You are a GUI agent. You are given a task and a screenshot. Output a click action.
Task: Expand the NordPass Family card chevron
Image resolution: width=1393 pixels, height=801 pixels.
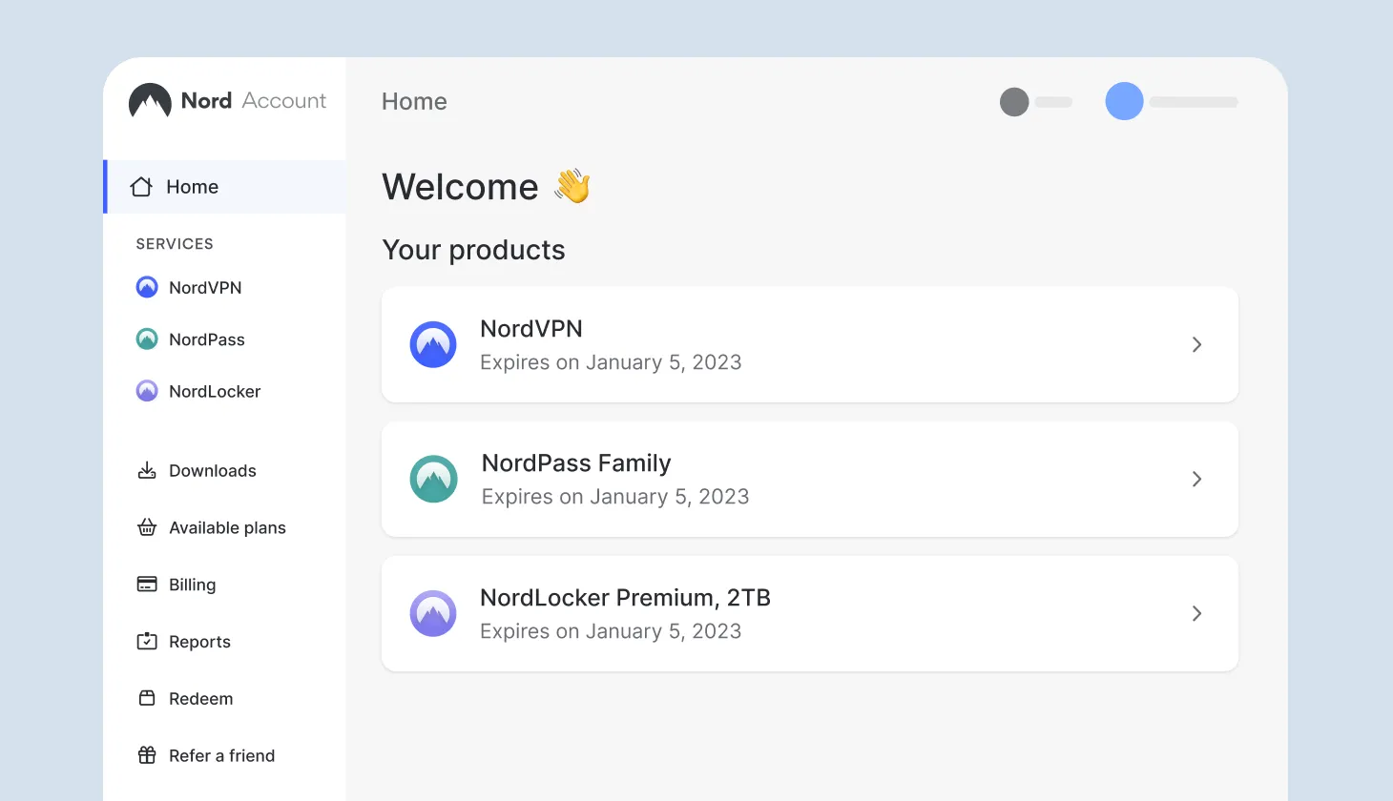click(1196, 479)
